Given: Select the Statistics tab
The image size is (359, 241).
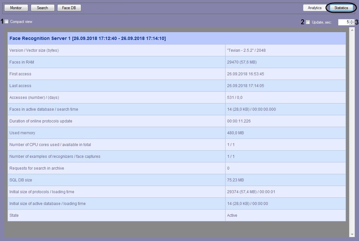Looking at the screenshot, I should [x=341, y=8].
